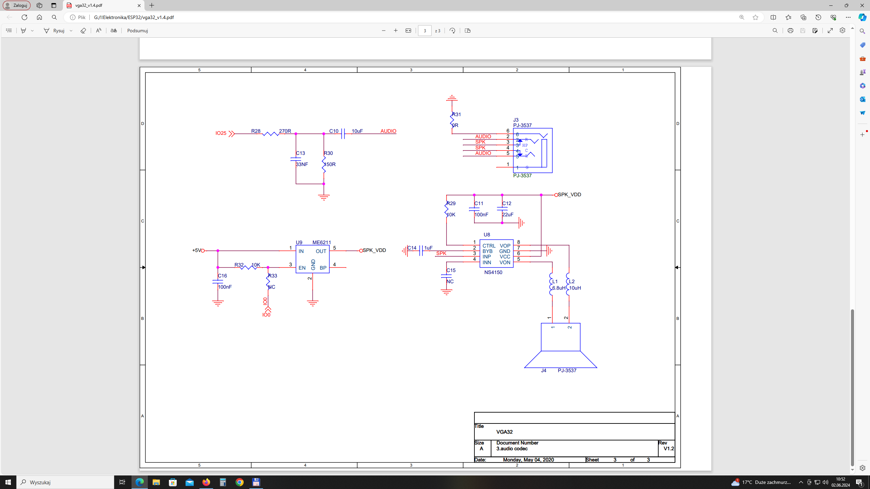Search within the PDF document

(775, 31)
